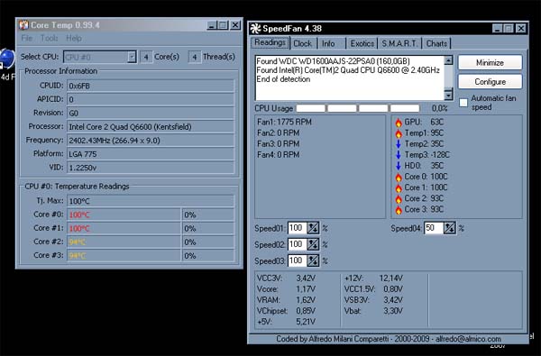This screenshot has width=541, height=356.
Task: Click the Fan2: 0 RPM reading
Action: [278, 133]
